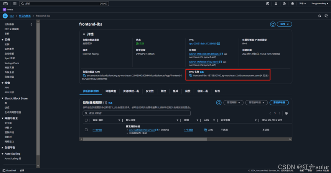Open the CloudShell icon in top bar
331x173 pixels.
(268, 3)
